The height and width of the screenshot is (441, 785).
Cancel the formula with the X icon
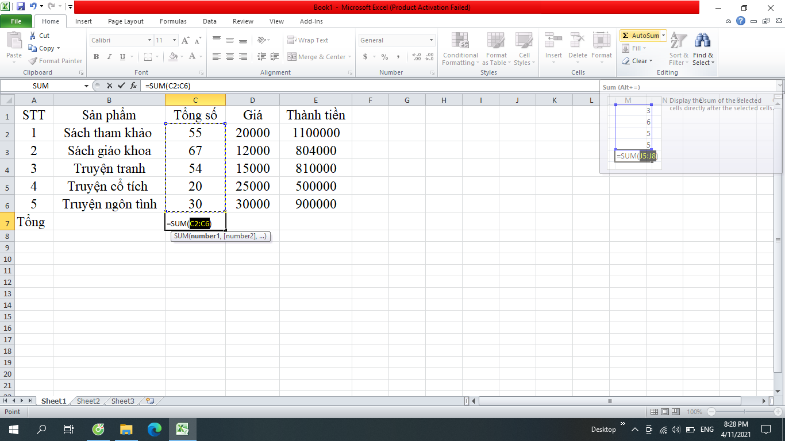point(109,86)
